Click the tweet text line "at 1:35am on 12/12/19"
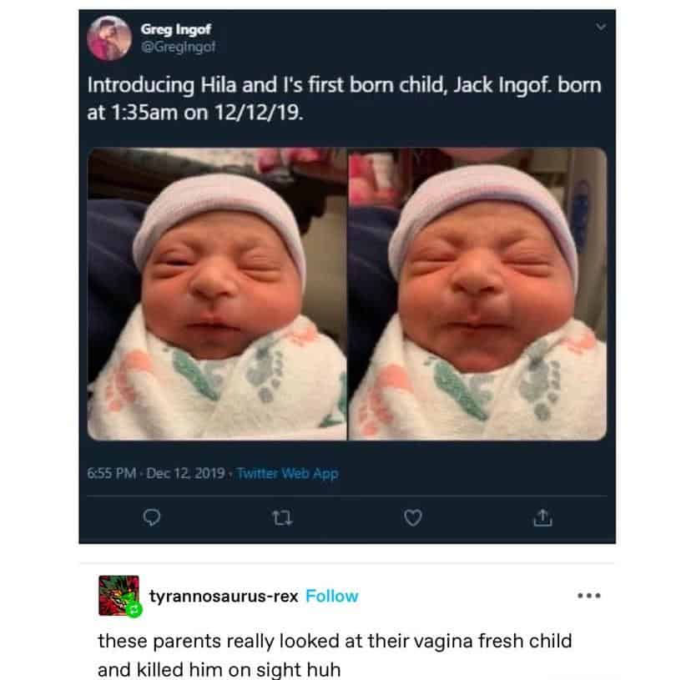 tap(189, 112)
